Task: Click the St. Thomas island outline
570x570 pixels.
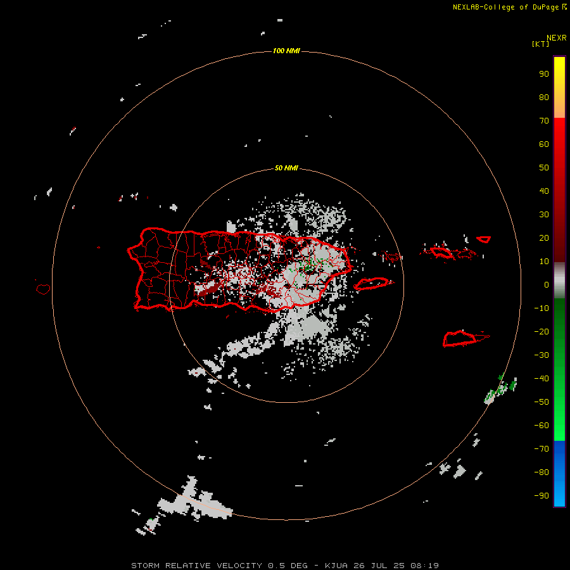Action: pos(441,252)
